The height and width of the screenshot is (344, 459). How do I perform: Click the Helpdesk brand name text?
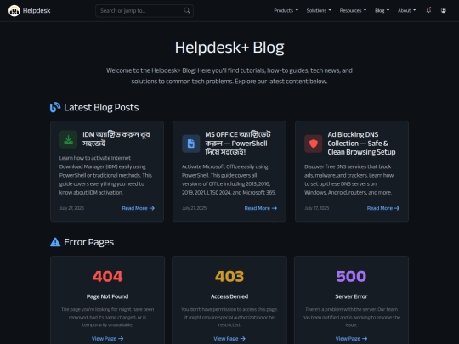point(37,11)
